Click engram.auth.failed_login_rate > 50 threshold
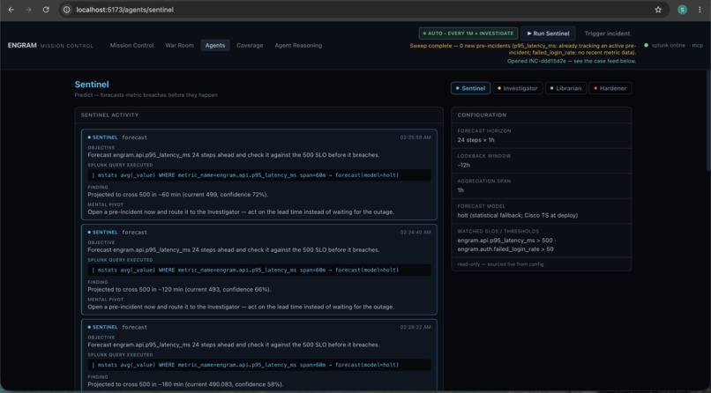This screenshot has height=393, width=711. (505, 249)
